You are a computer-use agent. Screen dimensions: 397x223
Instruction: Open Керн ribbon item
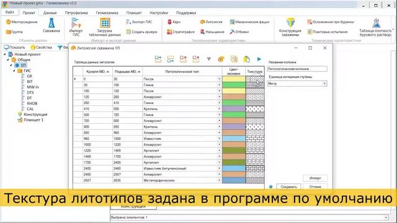click(174, 22)
